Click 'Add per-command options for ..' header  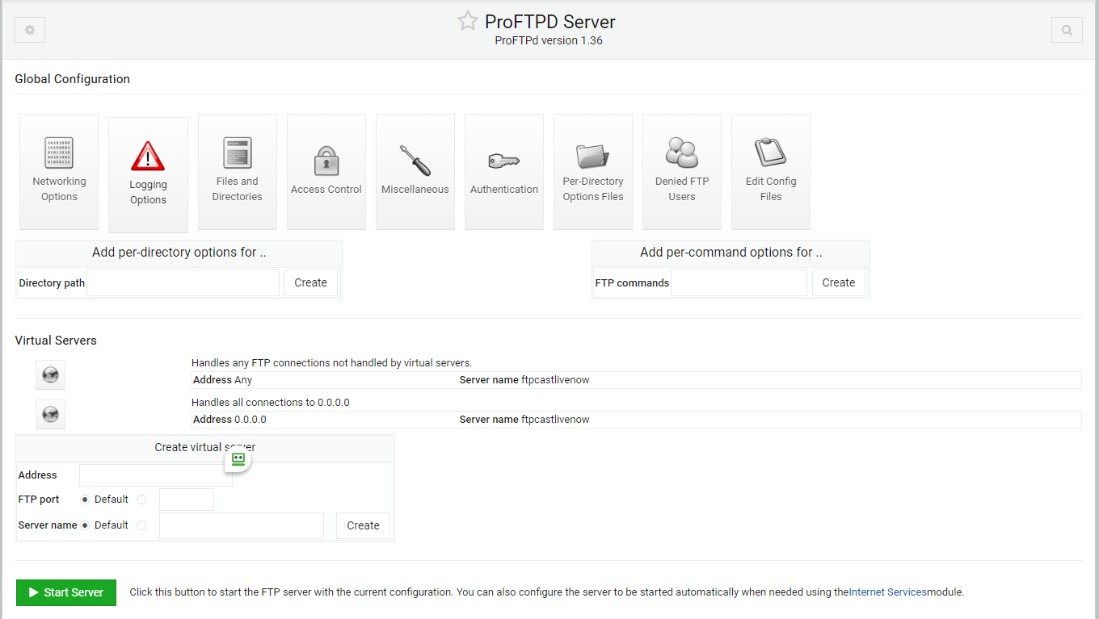(731, 253)
